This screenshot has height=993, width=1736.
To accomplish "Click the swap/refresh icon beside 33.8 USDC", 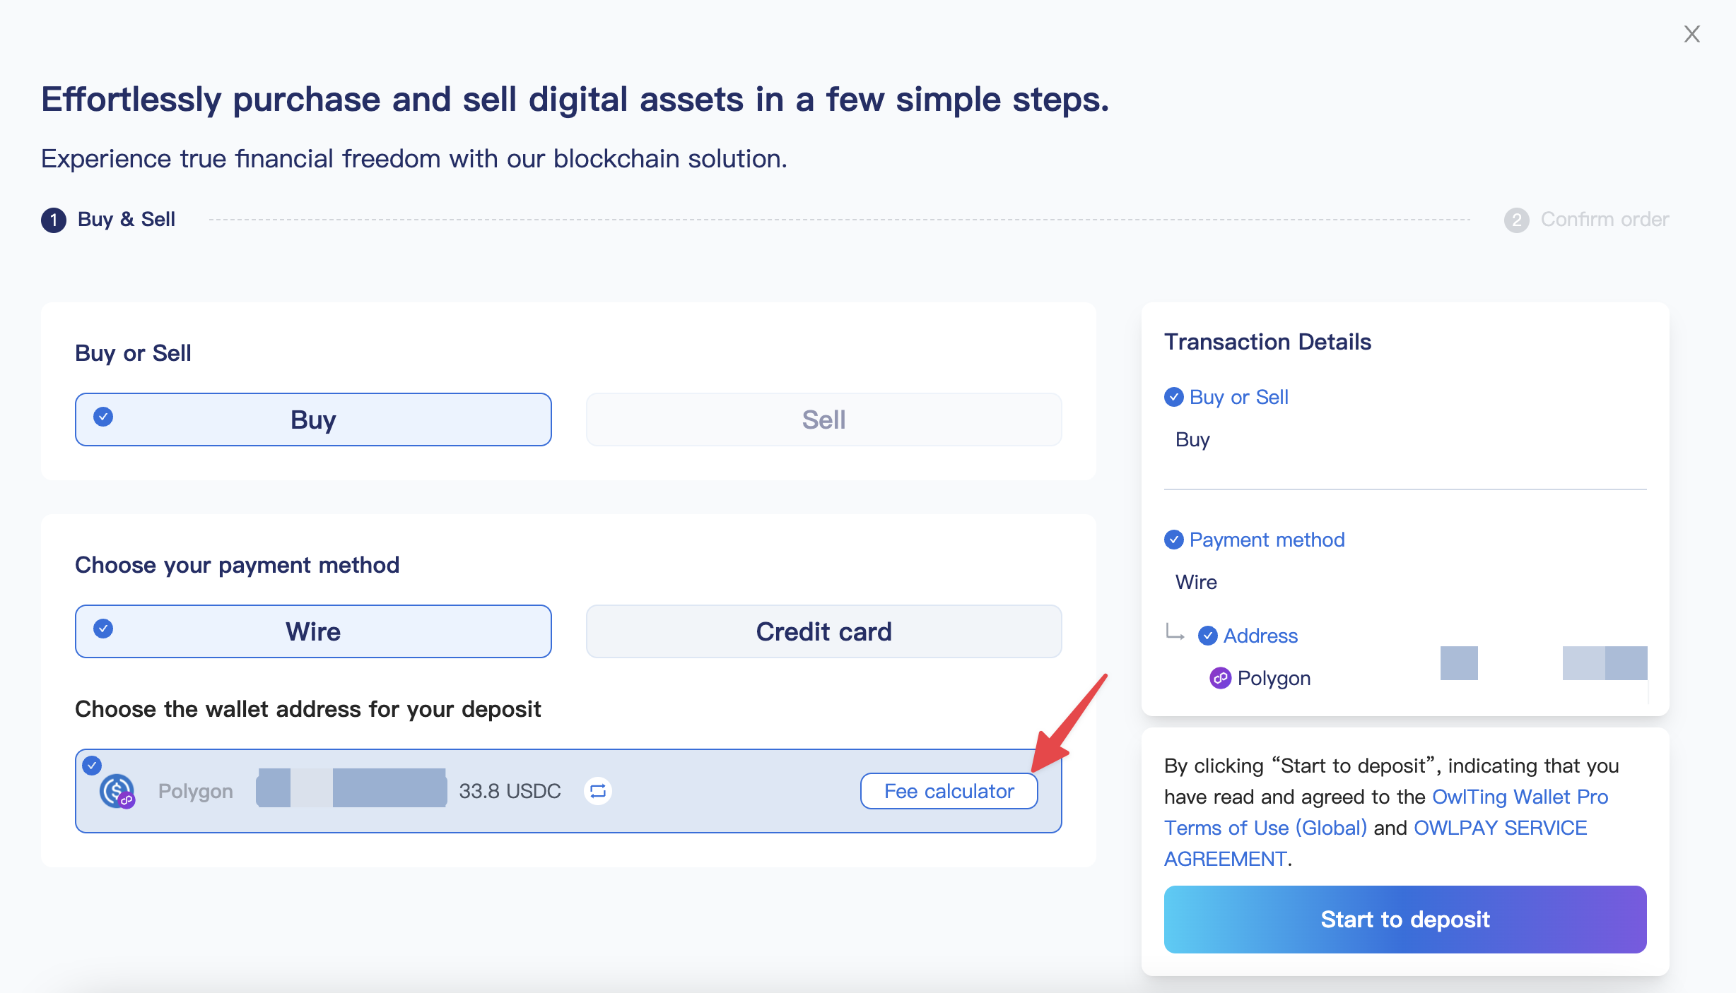I will 598,791.
